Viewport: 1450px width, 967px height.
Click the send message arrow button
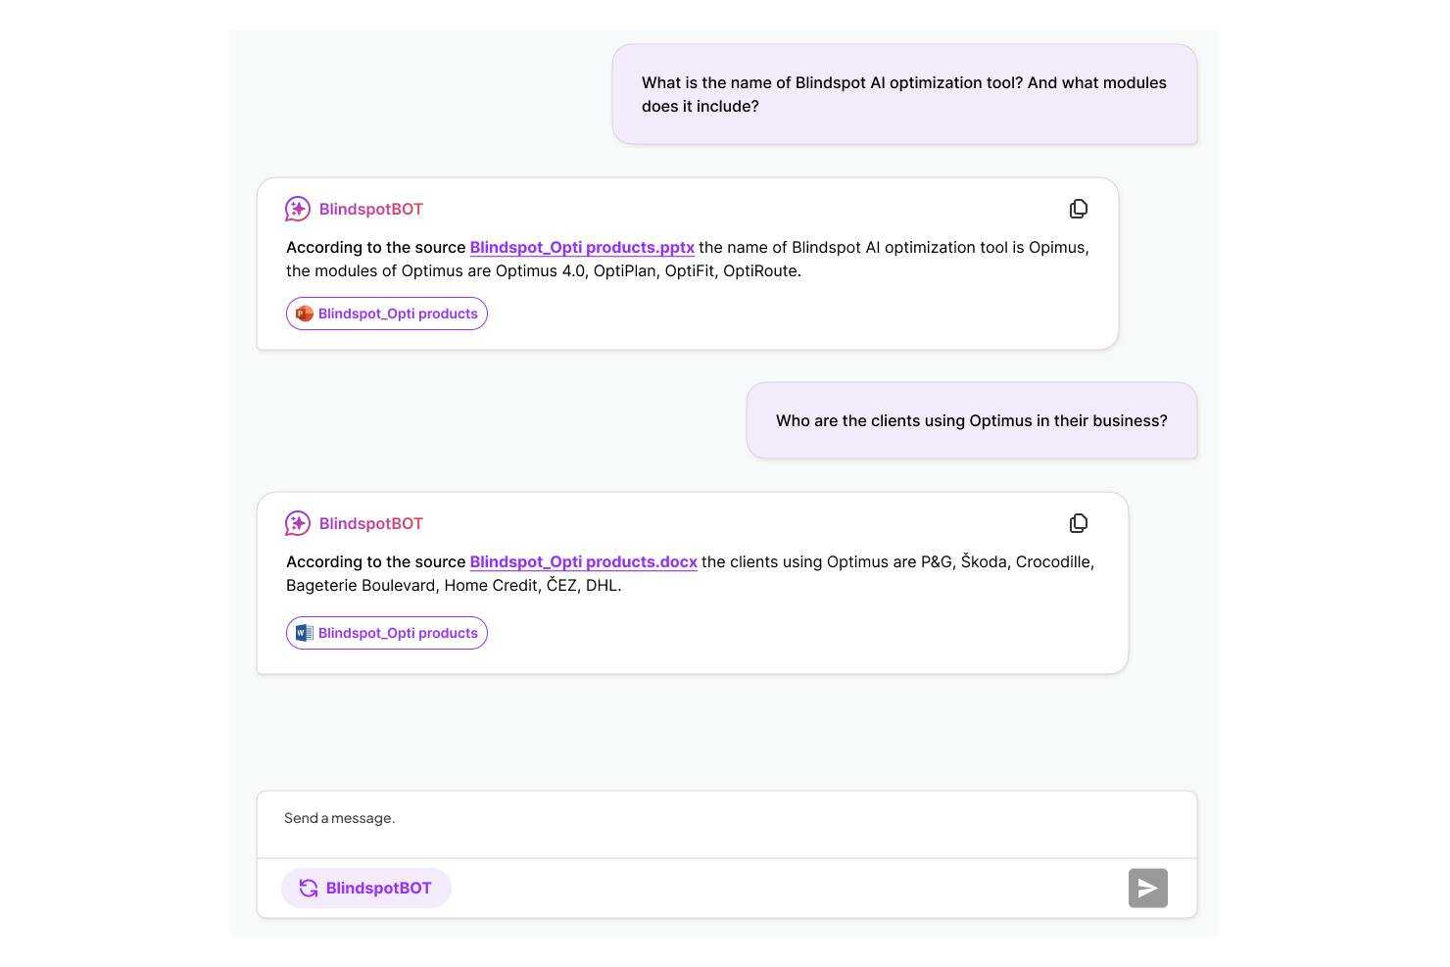pos(1147,889)
